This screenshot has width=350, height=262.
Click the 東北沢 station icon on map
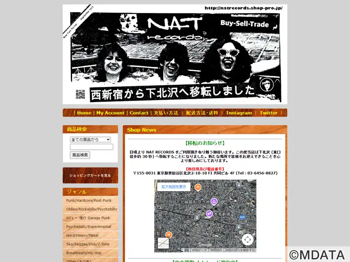click(239, 185)
